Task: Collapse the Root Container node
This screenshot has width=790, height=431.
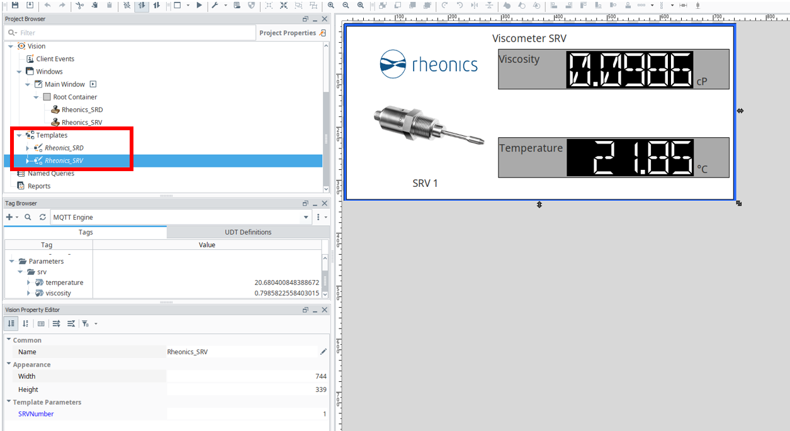Action: click(36, 97)
